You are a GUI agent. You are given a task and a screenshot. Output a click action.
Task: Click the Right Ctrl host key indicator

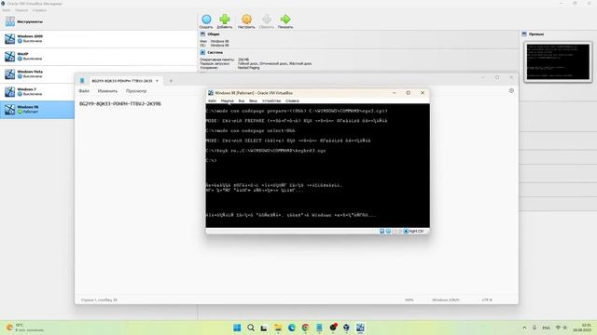pos(416,231)
